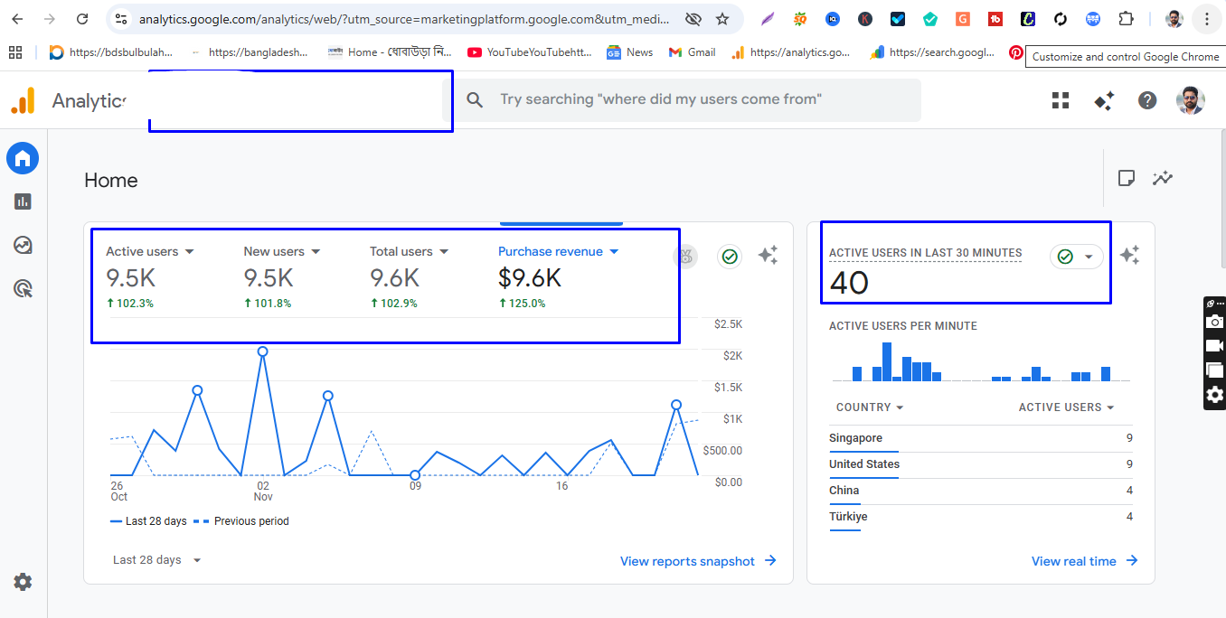Open the Help question mark icon
Viewport: 1226px width, 618px height.
point(1147,100)
